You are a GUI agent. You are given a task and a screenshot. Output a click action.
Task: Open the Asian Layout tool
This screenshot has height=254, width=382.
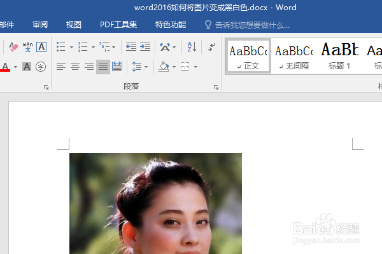pos(165,46)
